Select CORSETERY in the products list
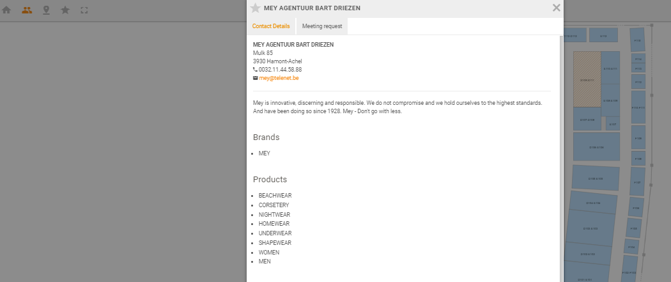The height and width of the screenshot is (282, 671). tap(274, 205)
